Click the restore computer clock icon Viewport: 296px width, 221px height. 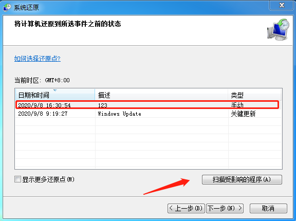tap(278, 29)
